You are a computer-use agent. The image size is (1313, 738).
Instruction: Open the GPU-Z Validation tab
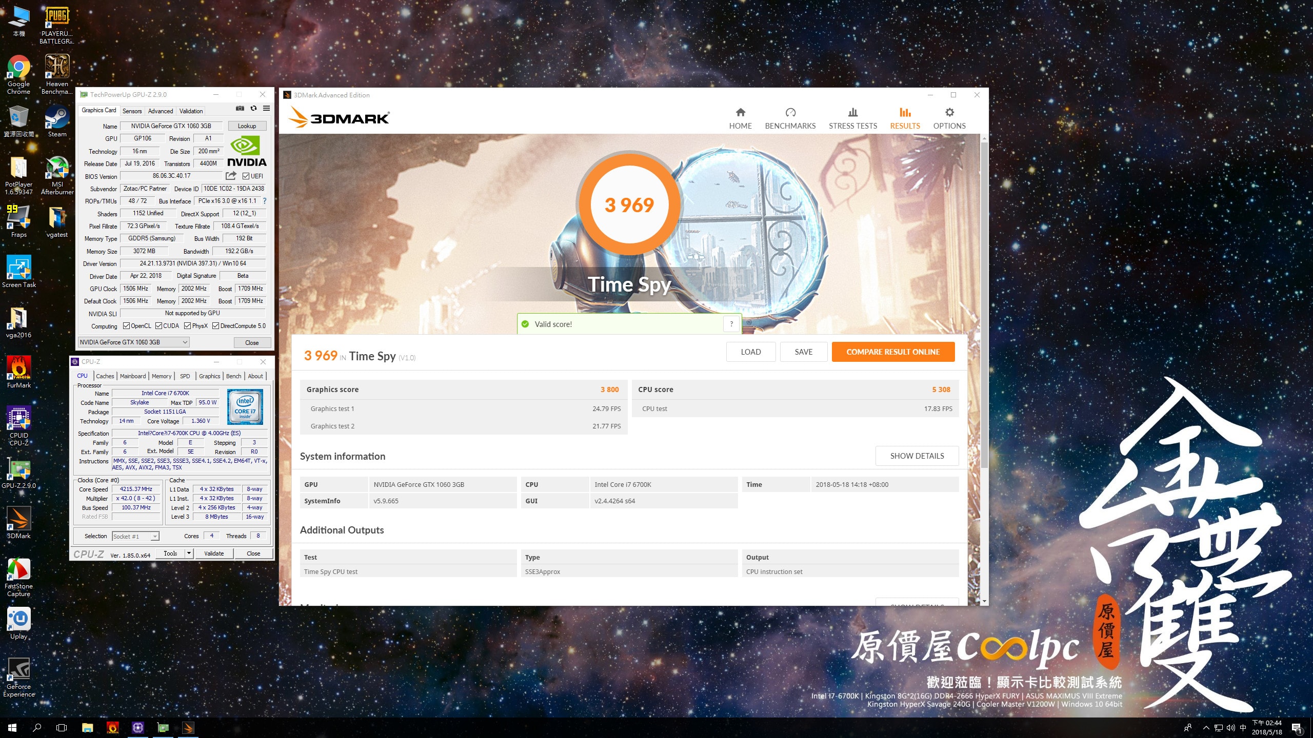[191, 111]
